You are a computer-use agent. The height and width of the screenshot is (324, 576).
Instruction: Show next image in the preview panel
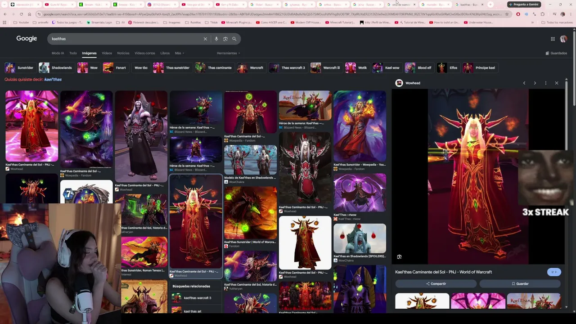pos(535,83)
